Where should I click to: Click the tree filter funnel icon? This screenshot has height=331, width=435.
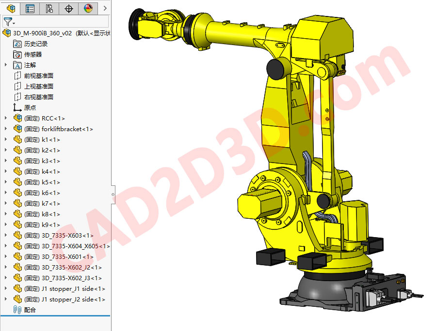pos(9,21)
